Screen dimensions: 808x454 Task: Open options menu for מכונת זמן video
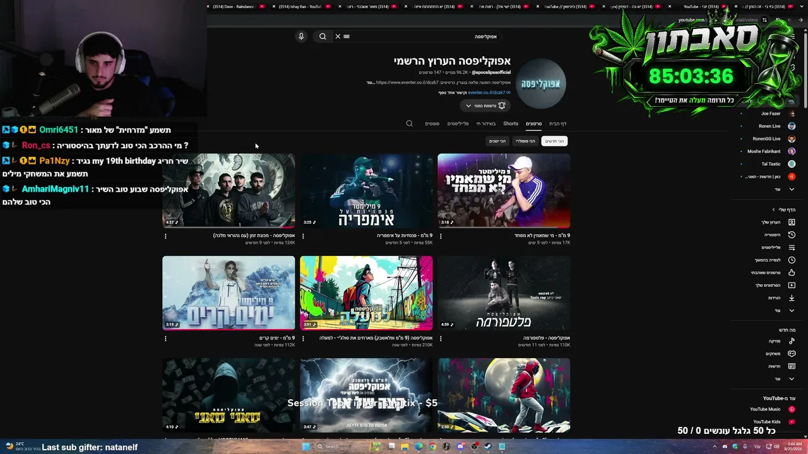click(165, 236)
